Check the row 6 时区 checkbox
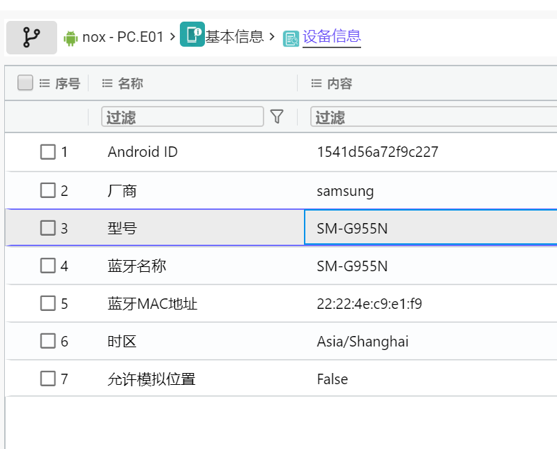 (x=48, y=341)
